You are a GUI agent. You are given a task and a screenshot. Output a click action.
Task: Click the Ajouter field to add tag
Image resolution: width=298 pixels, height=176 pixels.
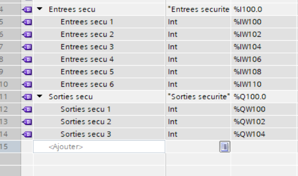[99, 147]
